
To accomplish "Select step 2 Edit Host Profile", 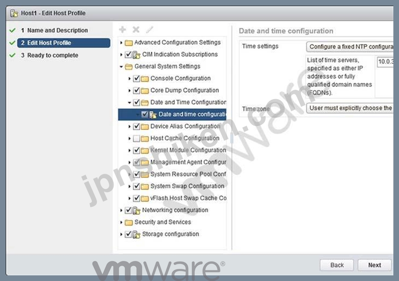I will coord(64,43).
